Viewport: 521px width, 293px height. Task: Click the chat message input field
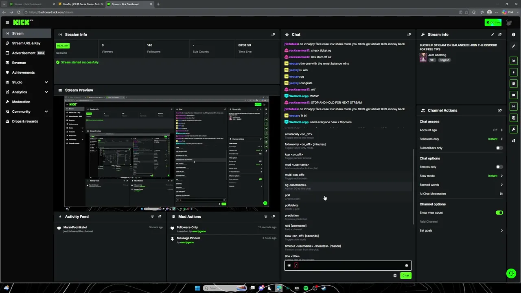(348, 266)
